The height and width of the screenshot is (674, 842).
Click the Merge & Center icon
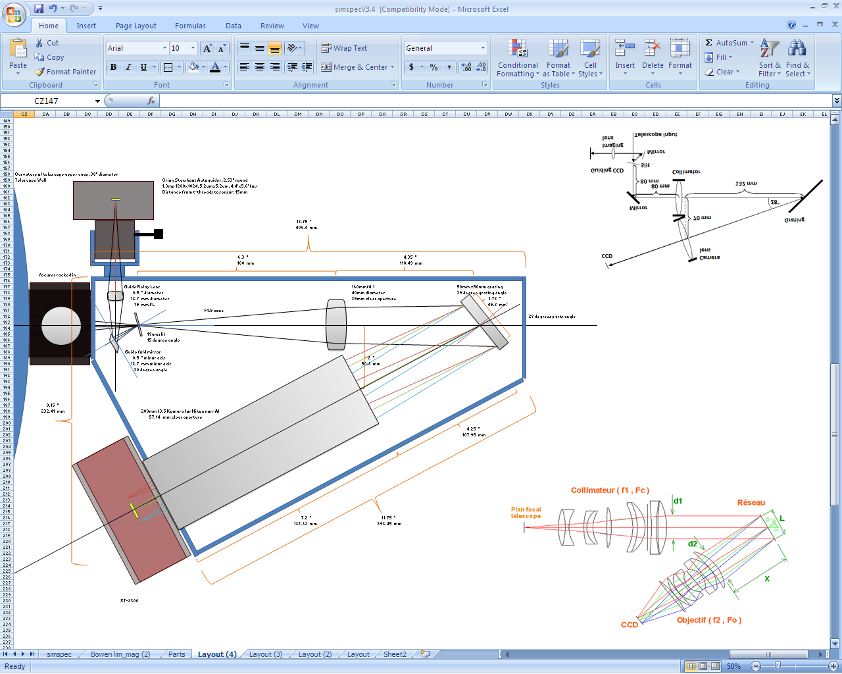click(326, 67)
